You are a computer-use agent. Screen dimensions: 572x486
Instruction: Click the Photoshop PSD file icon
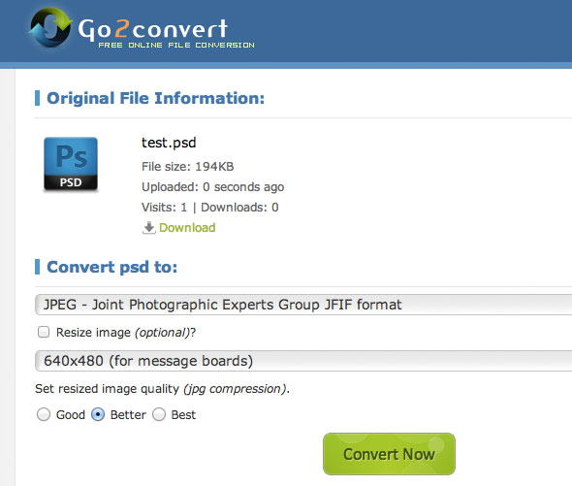click(x=71, y=164)
